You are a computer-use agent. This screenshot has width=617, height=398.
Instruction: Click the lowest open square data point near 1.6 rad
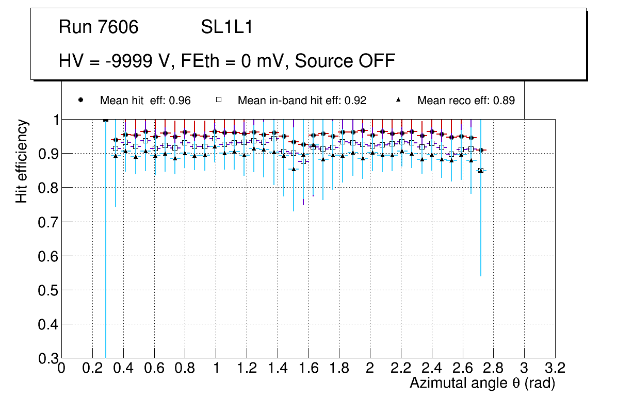point(303,161)
